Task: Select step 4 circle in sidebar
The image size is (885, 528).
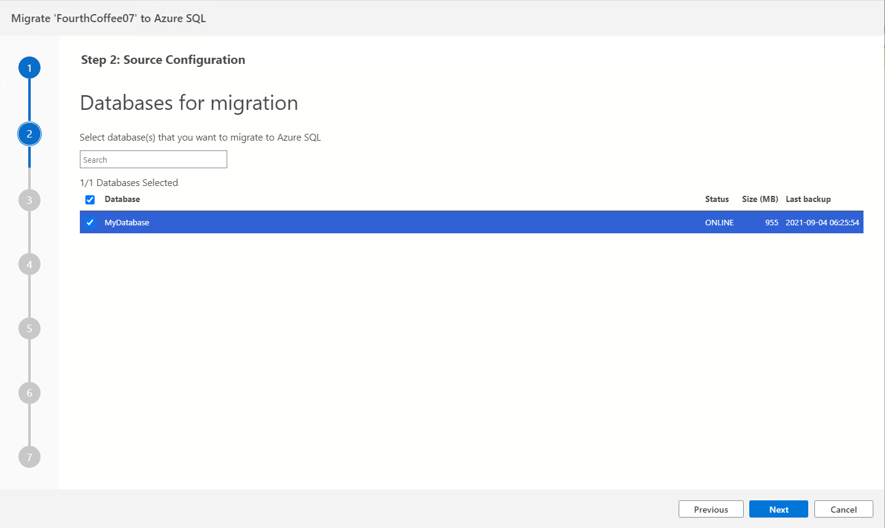Action: coord(29,265)
